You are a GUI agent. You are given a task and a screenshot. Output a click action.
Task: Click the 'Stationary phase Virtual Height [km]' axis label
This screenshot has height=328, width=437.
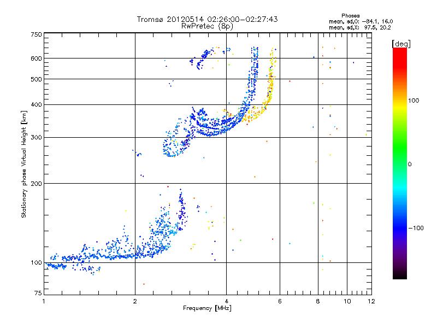[24, 164]
